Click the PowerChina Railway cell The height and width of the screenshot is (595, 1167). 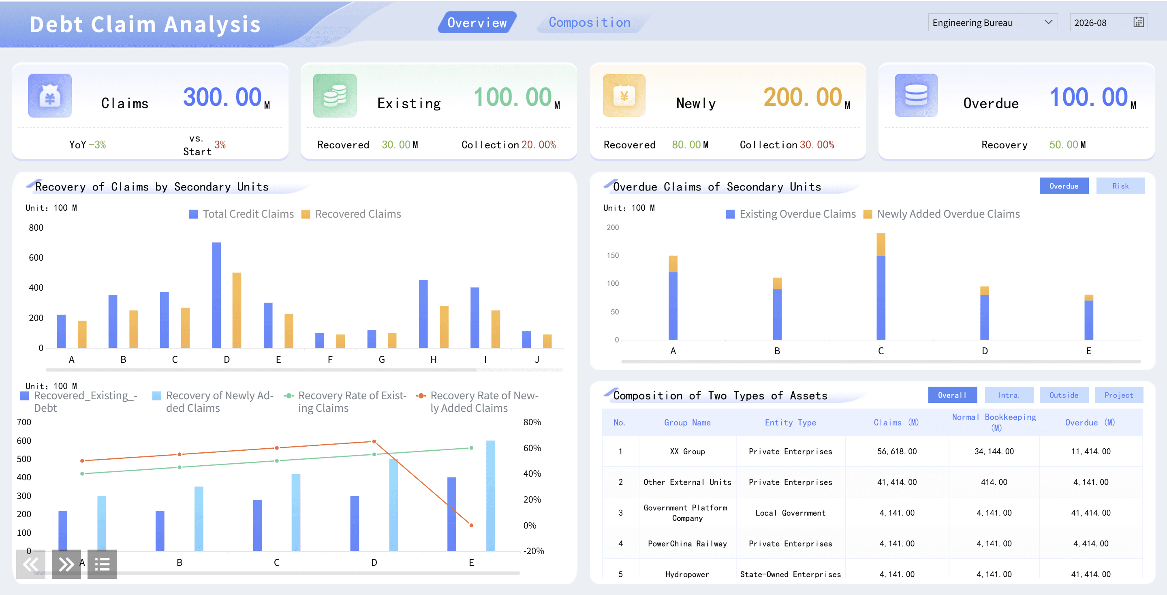[x=687, y=544]
